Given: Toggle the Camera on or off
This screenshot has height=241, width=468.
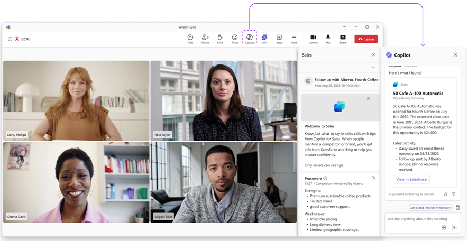Looking at the screenshot, I should [x=313, y=38].
